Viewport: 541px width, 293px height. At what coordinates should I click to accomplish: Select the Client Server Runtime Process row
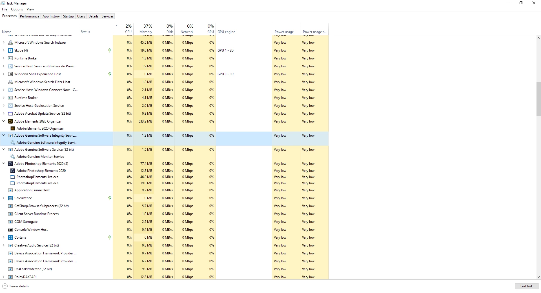click(x=164, y=214)
